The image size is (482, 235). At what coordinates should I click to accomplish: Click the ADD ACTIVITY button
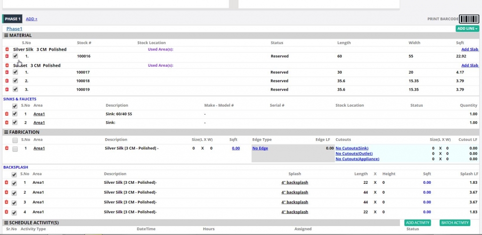tap(418, 223)
